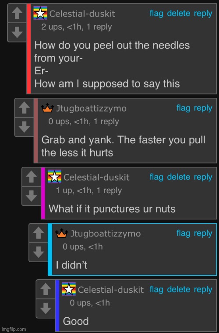Viewport: 219px width, 333px height.
Task: Downvote the "Good" comment
Action: click(46, 309)
